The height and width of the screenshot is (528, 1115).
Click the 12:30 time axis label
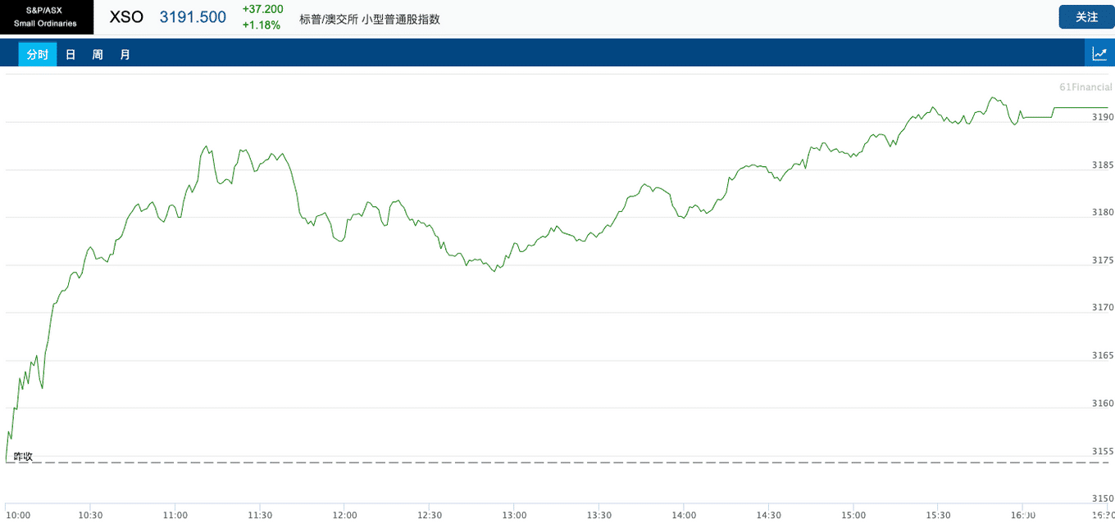click(430, 515)
